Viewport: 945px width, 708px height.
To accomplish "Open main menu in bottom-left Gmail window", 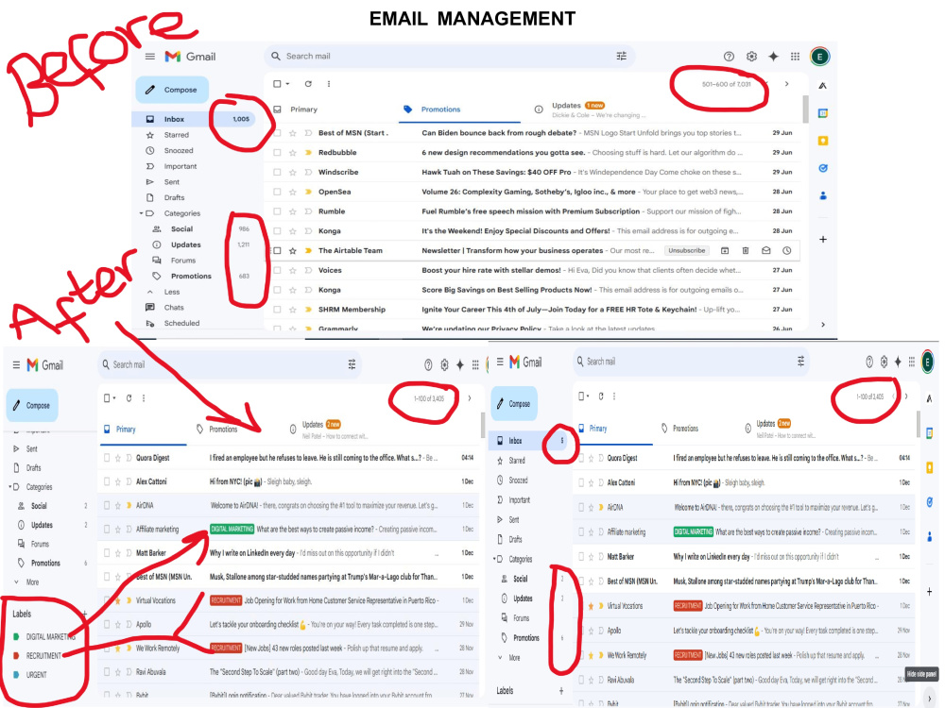I will [16, 364].
